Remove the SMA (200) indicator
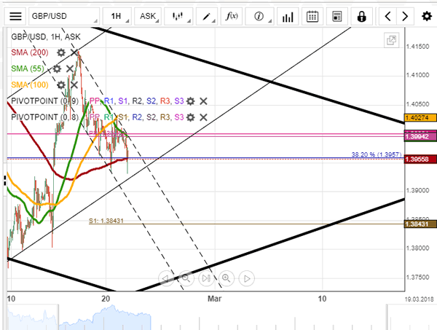This screenshot has height=330, width=437. coord(74,52)
